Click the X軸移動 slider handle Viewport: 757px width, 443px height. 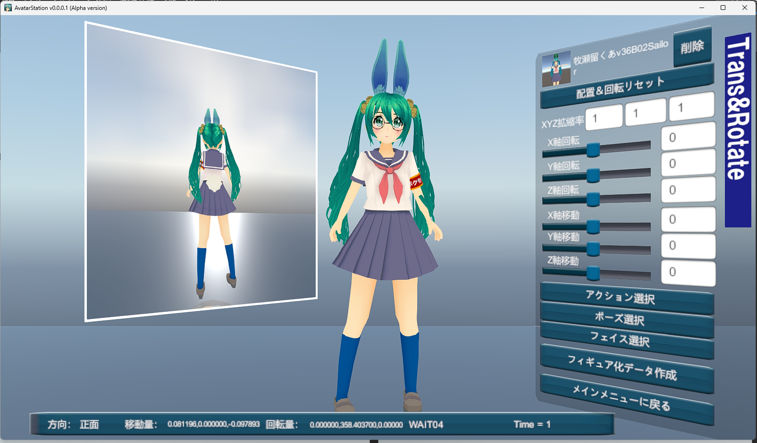tap(593, 227)
